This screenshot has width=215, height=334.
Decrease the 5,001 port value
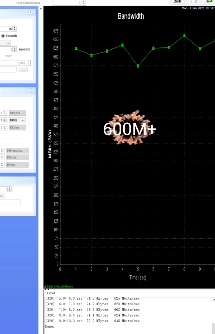[28, 64]
